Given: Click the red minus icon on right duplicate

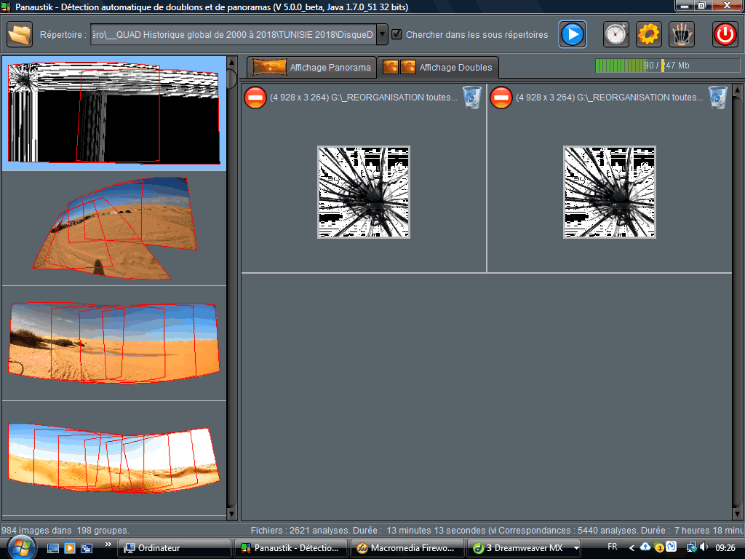Looking at the screenshot, I should click(x=501, y=98).
